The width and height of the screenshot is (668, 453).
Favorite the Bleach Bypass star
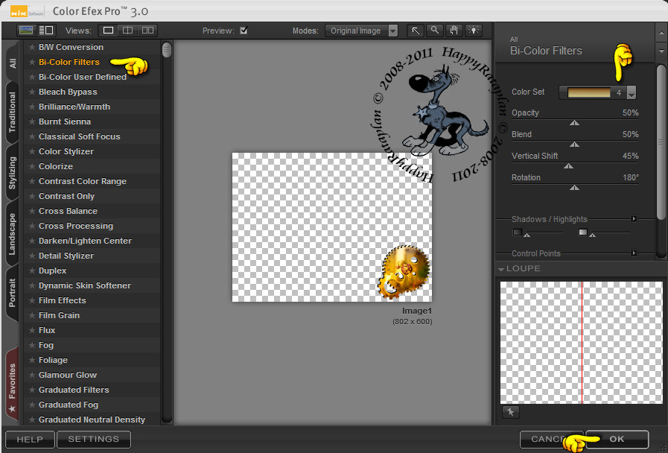(x=31, y=92)
